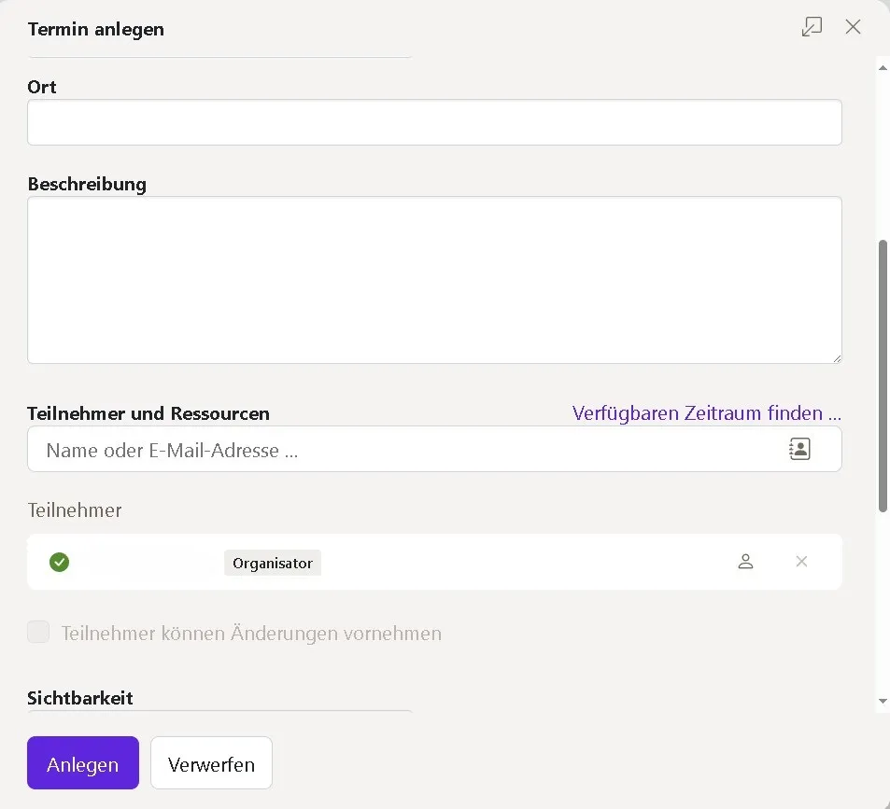This screenshot has height=809, width=890.
Task: Discard appointment with Verwerfen button
Action: (211, 764)
